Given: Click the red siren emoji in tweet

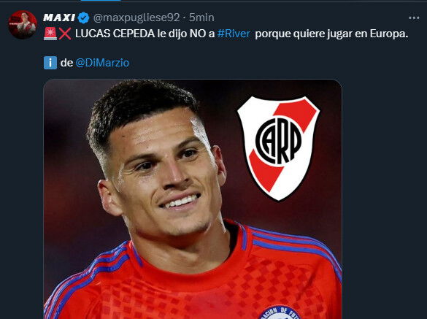Looking at the screenshot, I should coord(50,34).
